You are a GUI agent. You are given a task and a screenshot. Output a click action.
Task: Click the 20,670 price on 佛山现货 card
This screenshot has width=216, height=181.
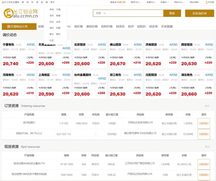(118, 64)
